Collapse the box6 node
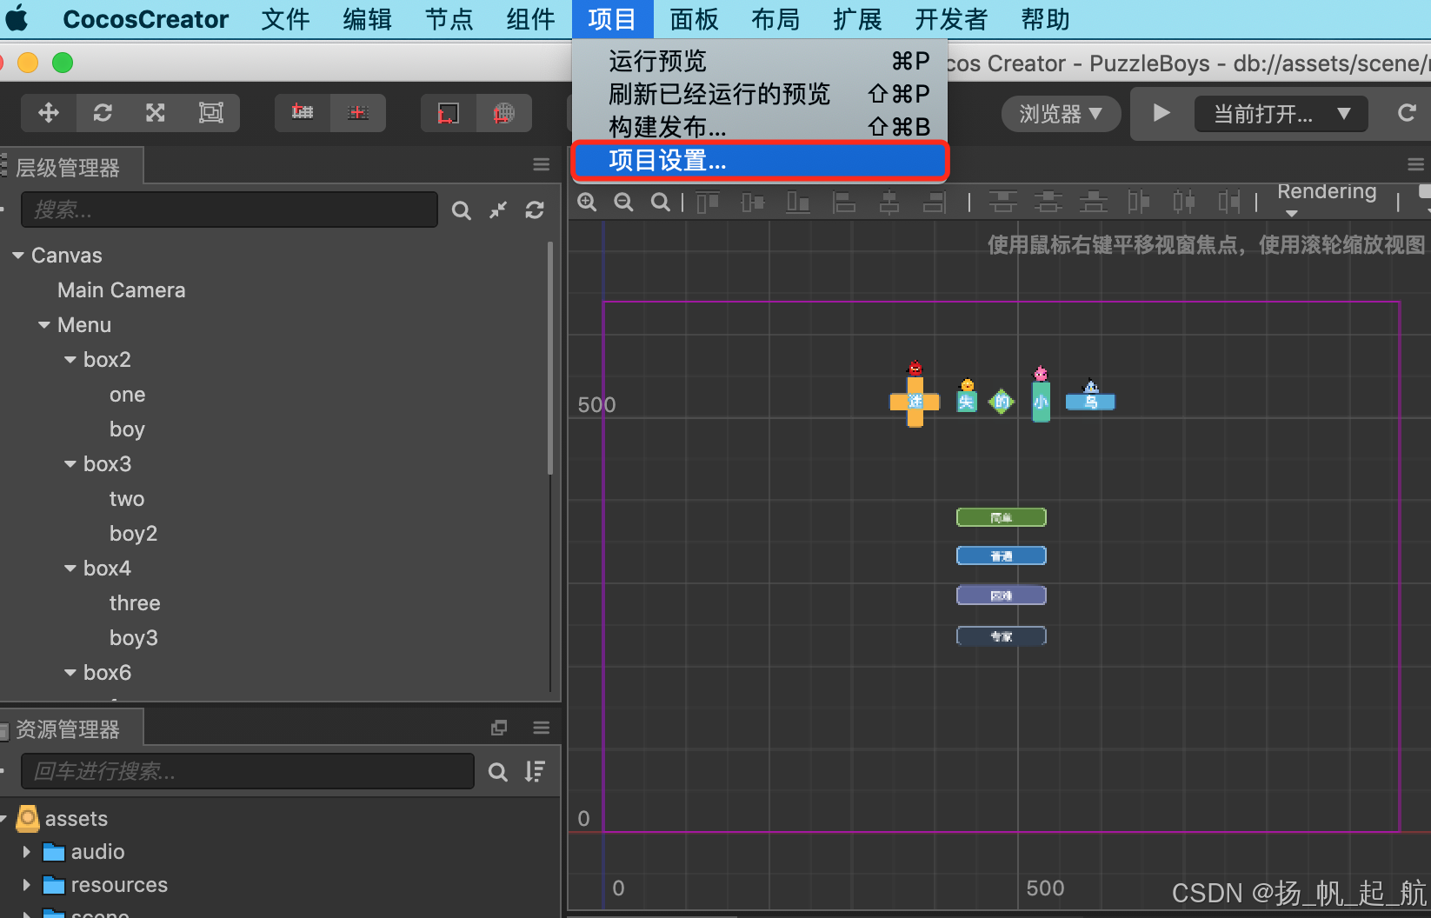The width and height of the screenshot is (1431, 918). click(70, 673)
